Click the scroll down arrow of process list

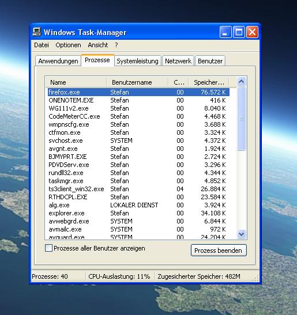click(x=241, y=234)
